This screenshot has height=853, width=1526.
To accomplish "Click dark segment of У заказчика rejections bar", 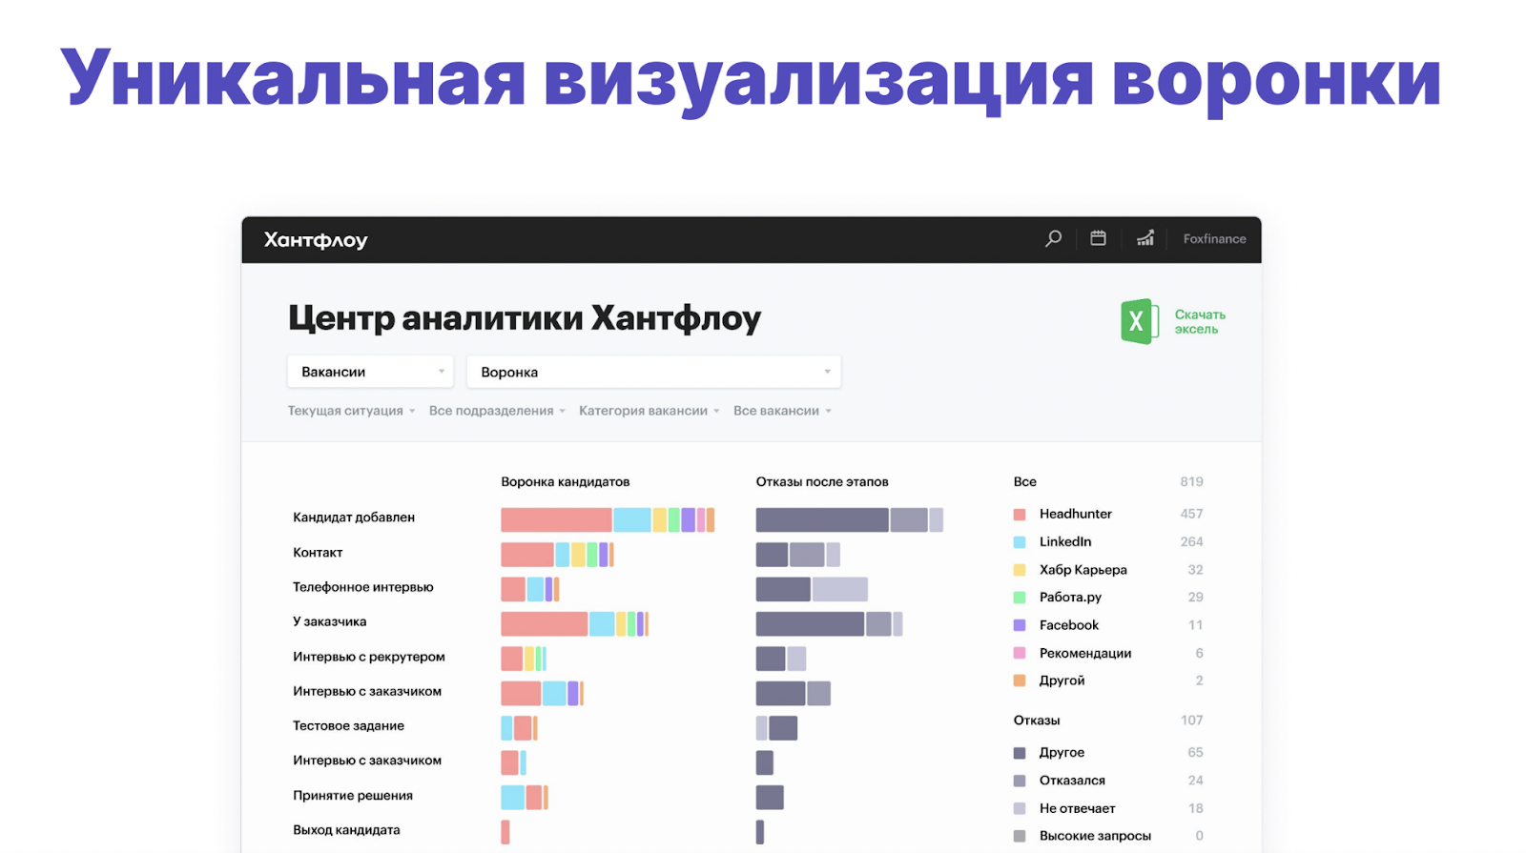I will [810, 624].
